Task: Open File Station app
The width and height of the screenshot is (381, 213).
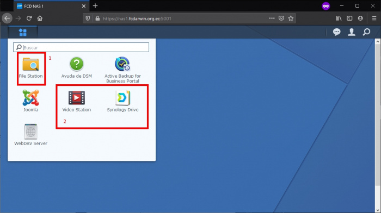Action: tap(31, 68)
